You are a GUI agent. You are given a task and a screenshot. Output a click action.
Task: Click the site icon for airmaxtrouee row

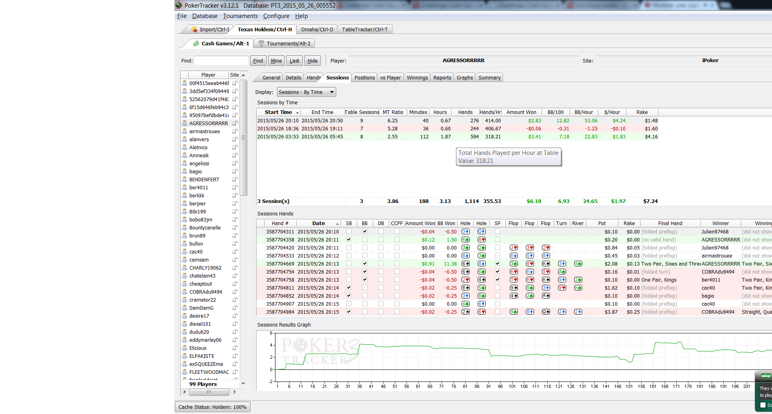tap(234, 131)
